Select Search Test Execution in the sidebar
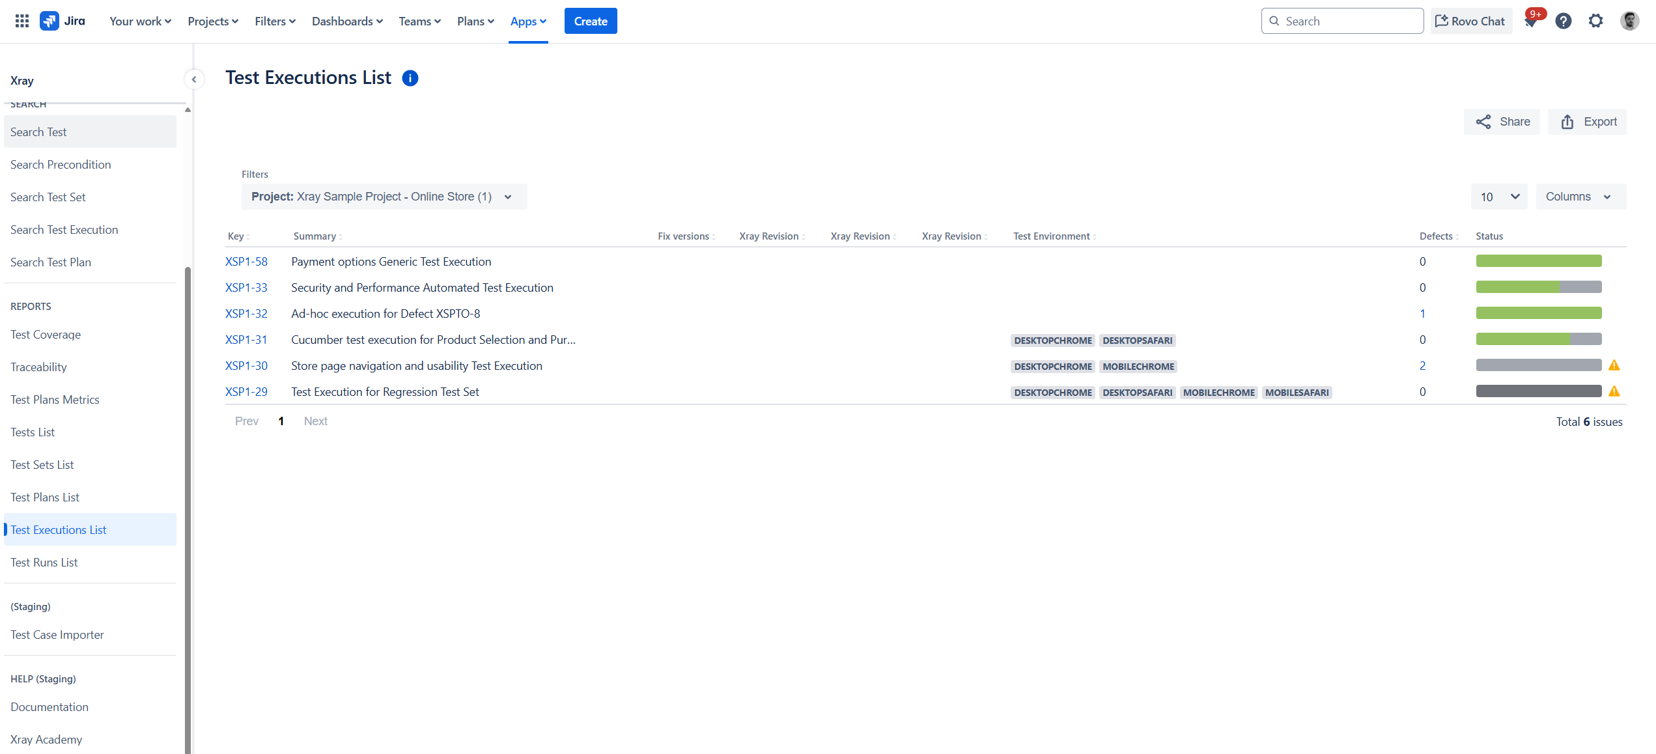The height and width of the screenshot is (754, 1656). tap(90, 229)
